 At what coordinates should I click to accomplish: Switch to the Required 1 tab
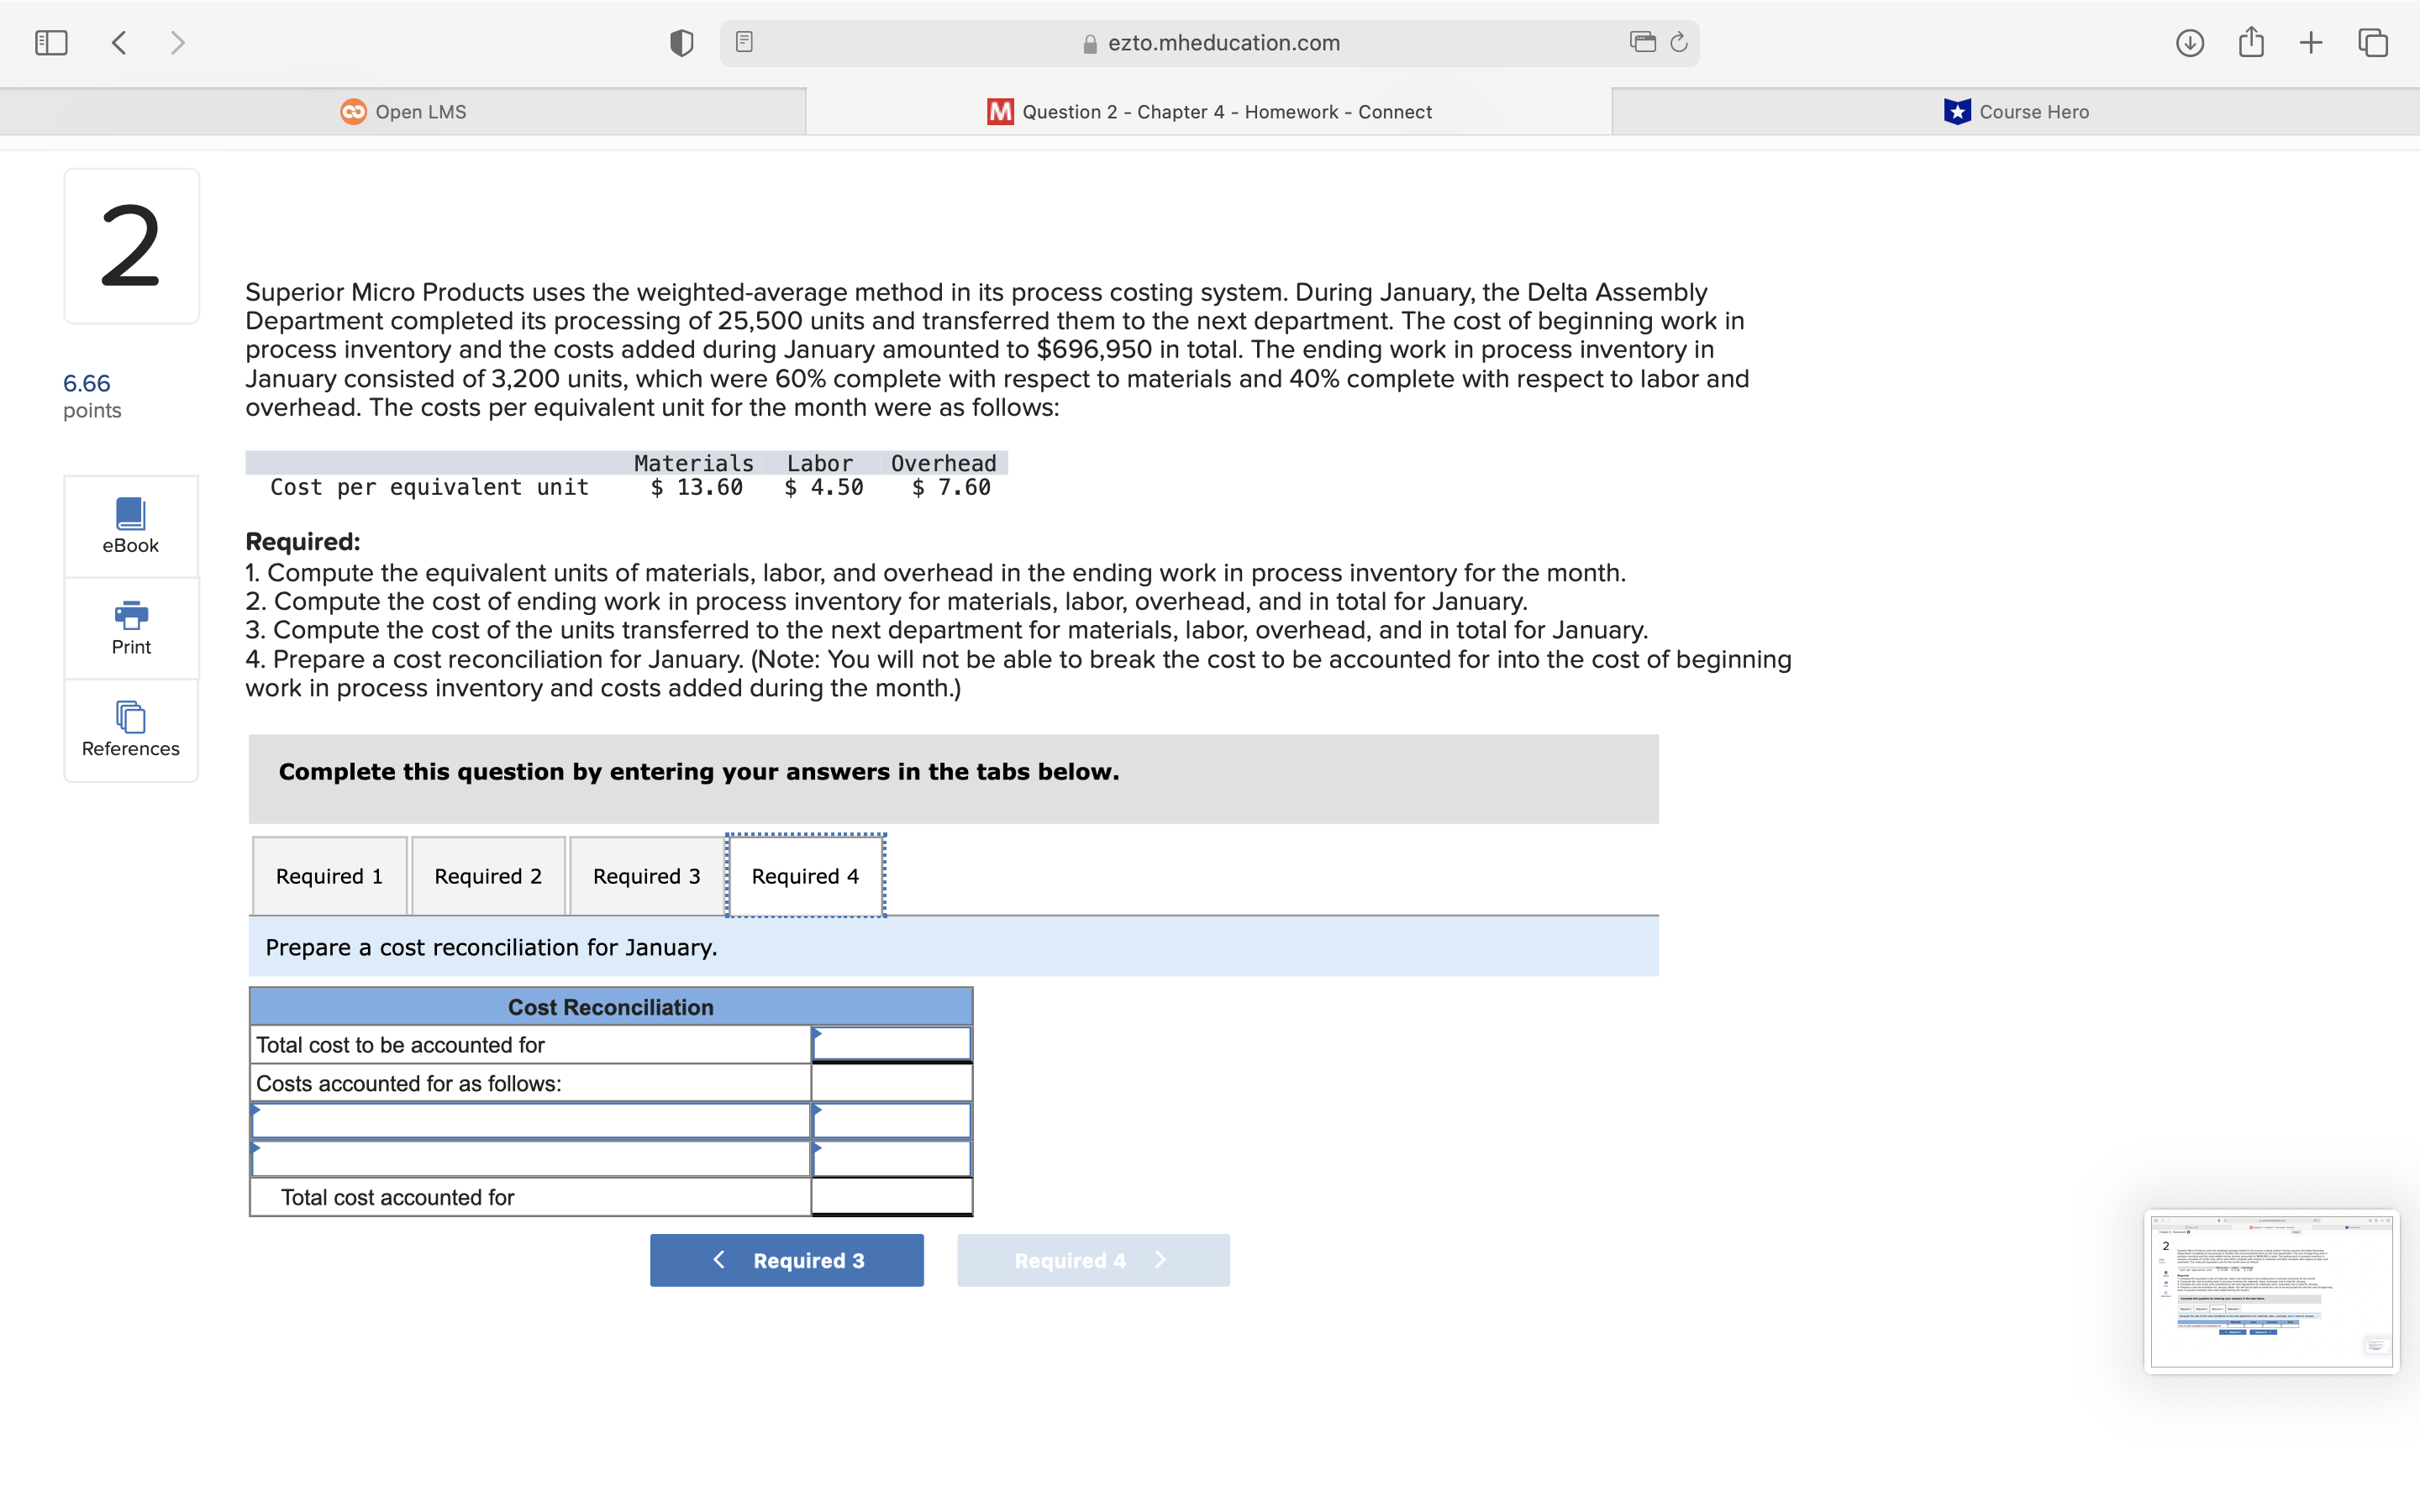[x=329, y=876]
